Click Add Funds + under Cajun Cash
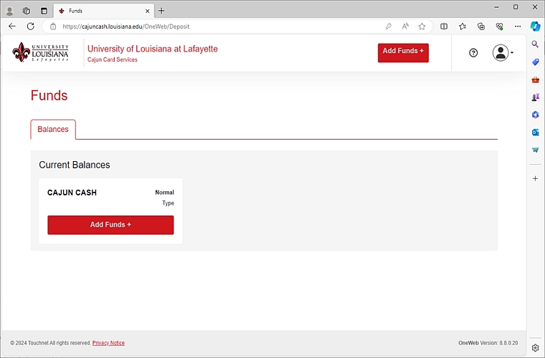Viewport: 545px width, 358px height. (x=110, y=225)
